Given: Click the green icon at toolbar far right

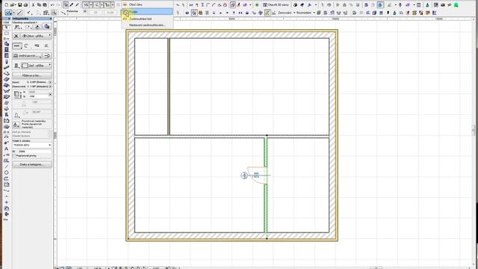Looking at the screenshot, I should coord(456,5).
